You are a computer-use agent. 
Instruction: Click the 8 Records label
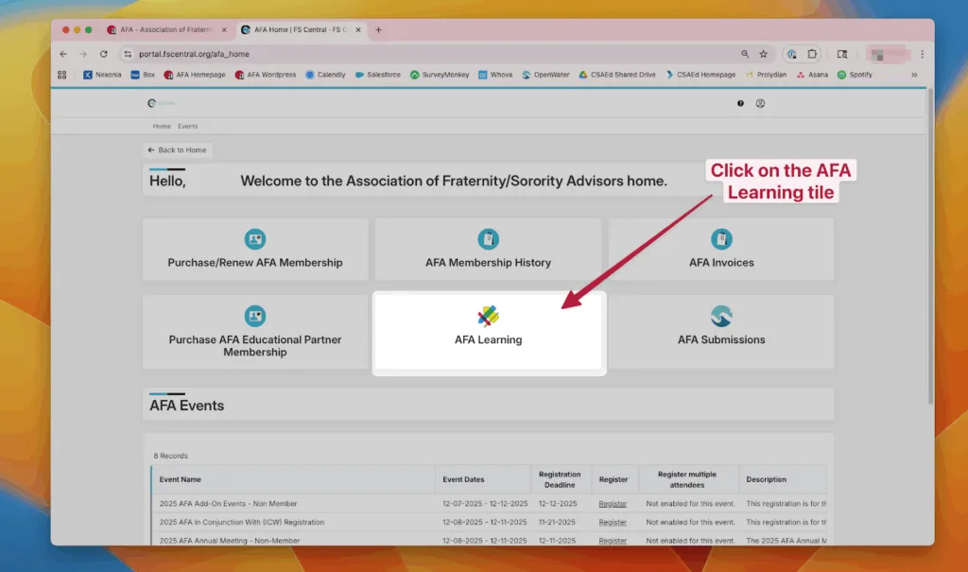(x=170, y=456)
